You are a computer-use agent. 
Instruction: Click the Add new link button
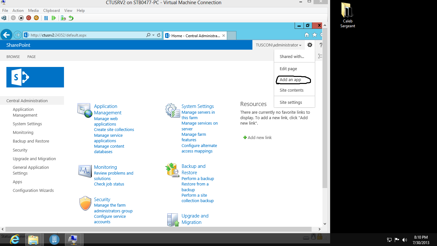pos(258,137)
